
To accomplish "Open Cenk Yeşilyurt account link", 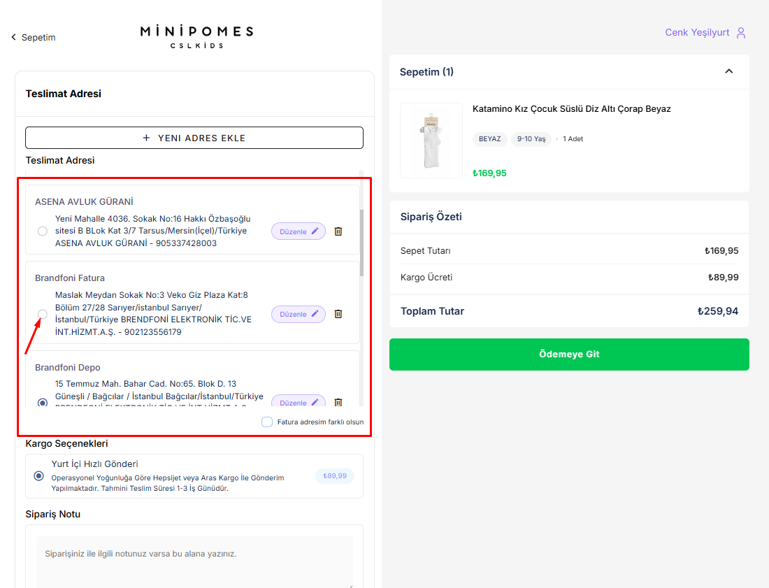I will point(697,33).
